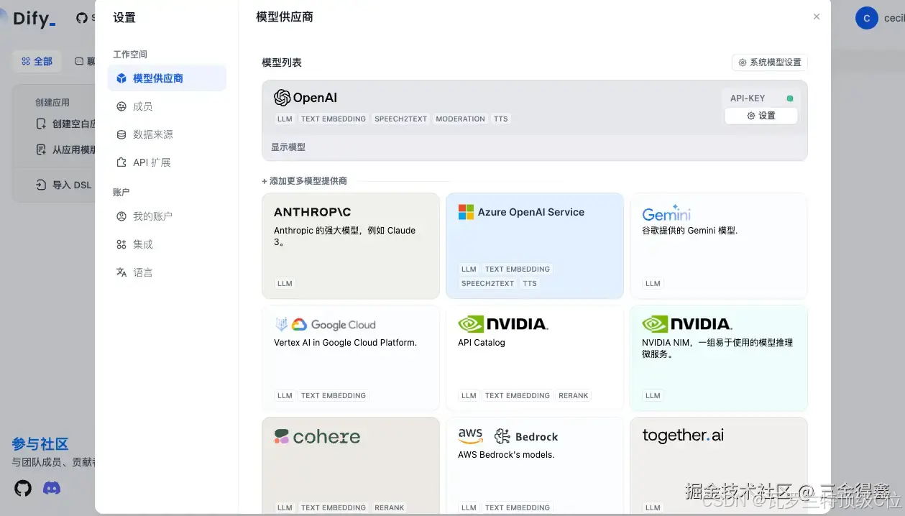Image resolution: width=905 pixels, height=516 pixels.
Task: Click the NVIDIA NIM logo
Action: 687,324
